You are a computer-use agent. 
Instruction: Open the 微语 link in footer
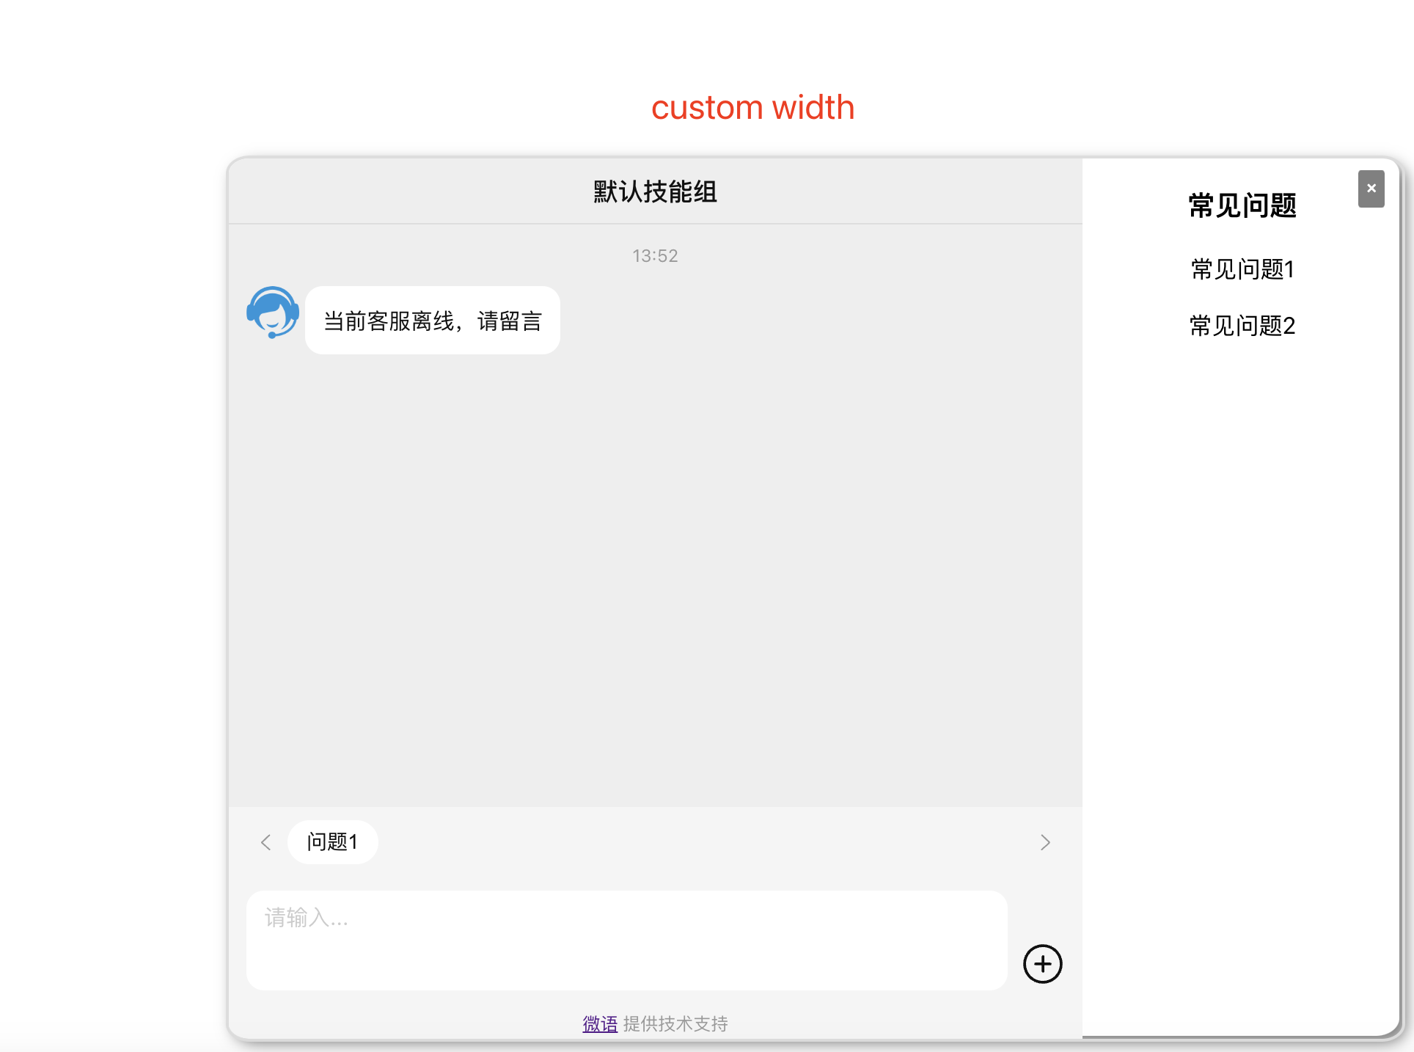[599, 1023]
